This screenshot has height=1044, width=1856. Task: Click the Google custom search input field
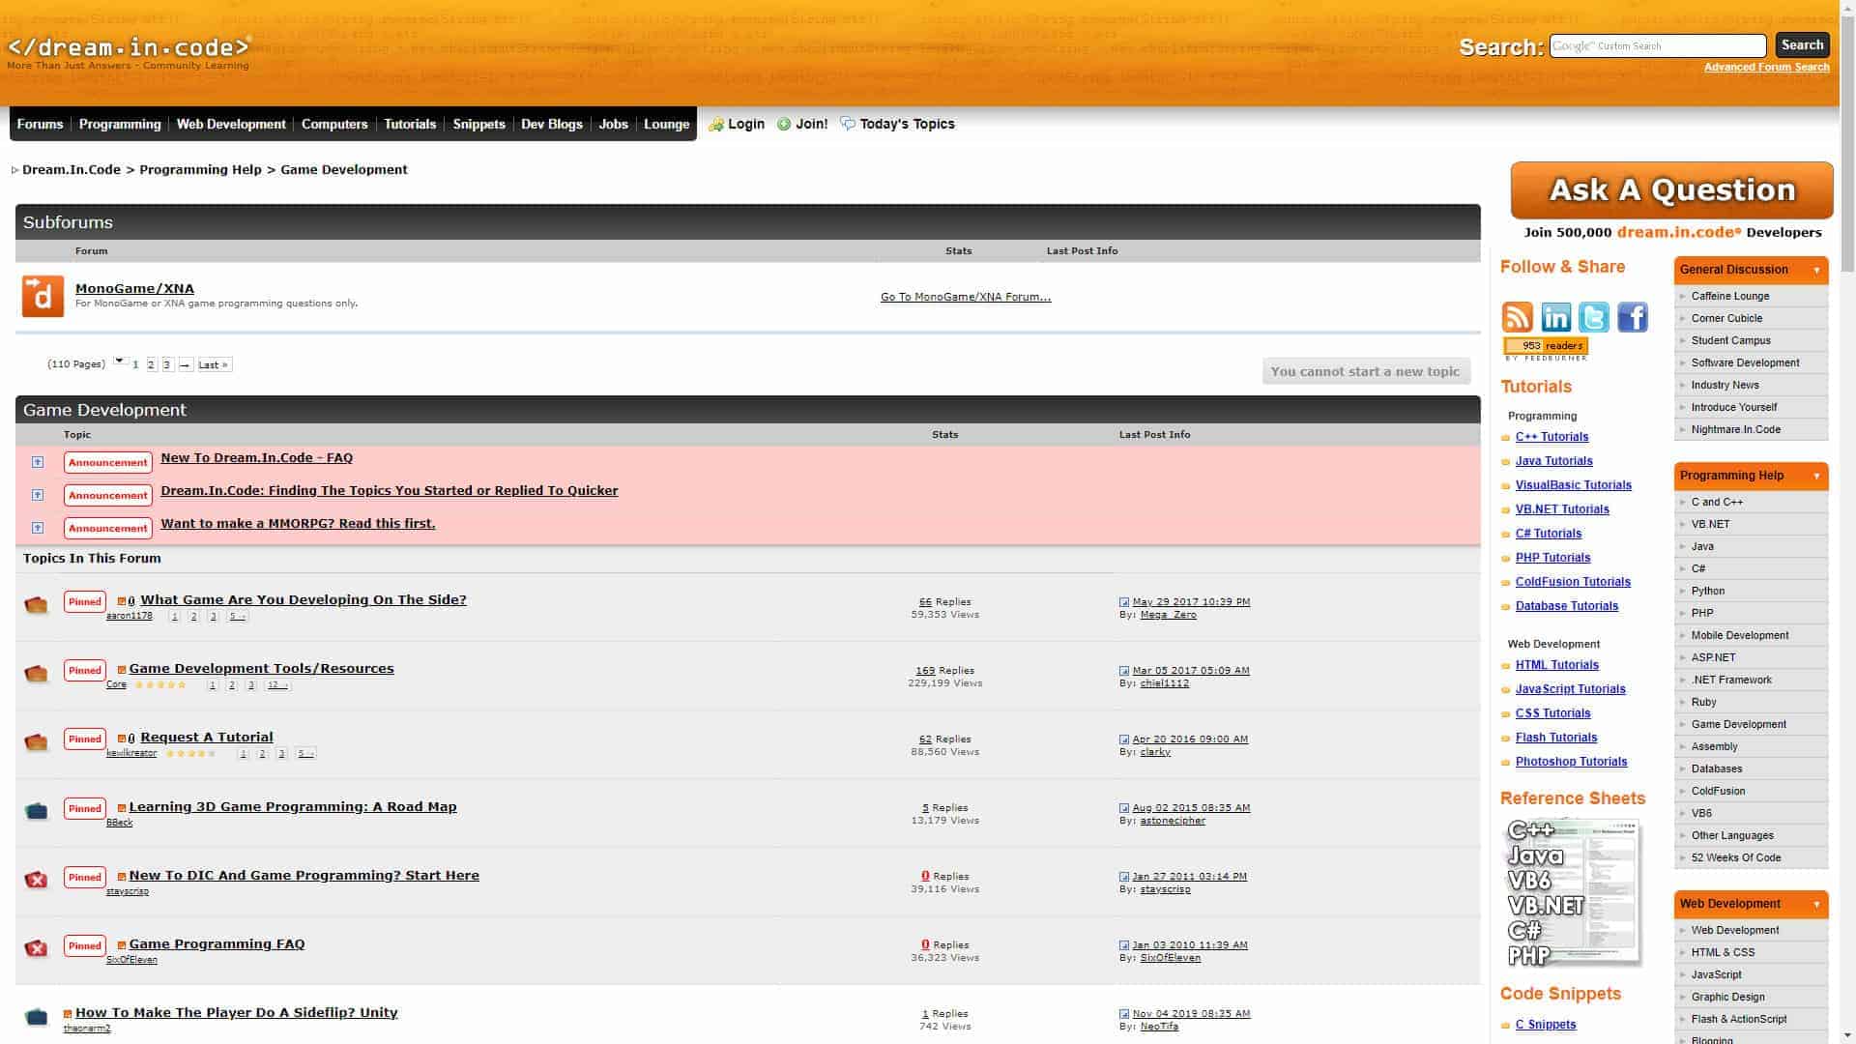click(x=1658, y=45)
